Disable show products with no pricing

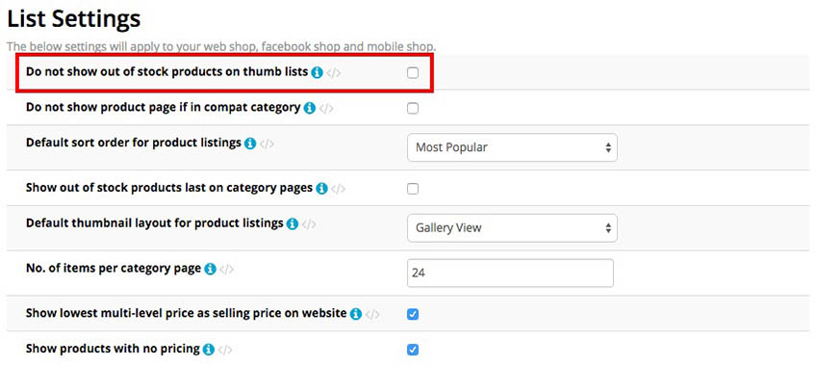[413, 350]
